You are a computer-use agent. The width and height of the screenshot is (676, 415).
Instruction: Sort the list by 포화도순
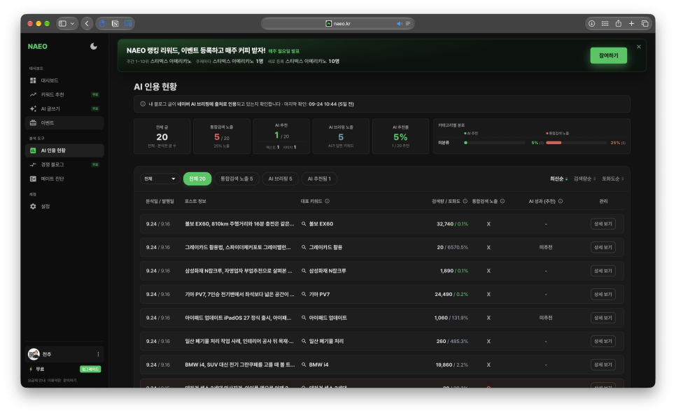coord(612,179)
